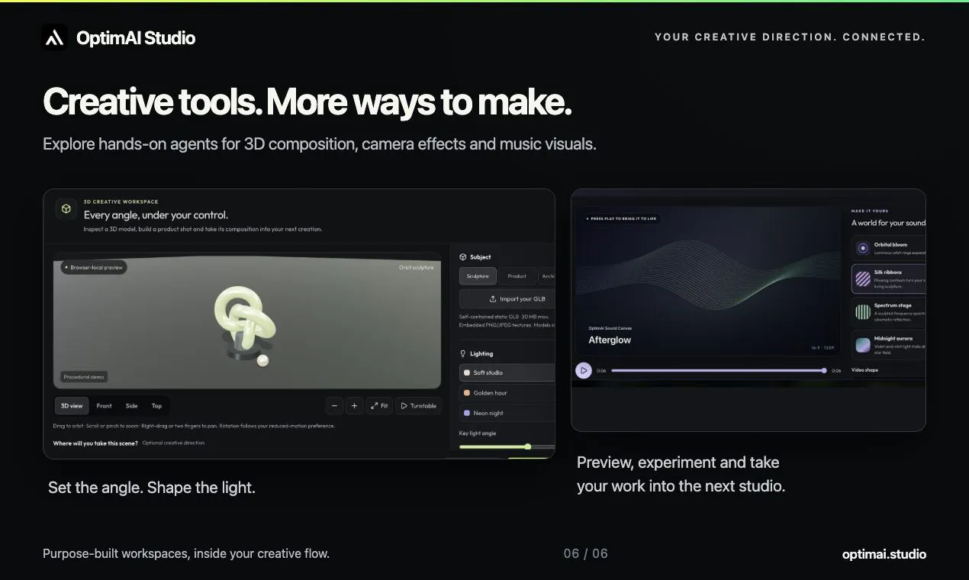The image size is (969, 580).
Task: Click the Orbital bloom preset icon
Action: tap(863, 247)
